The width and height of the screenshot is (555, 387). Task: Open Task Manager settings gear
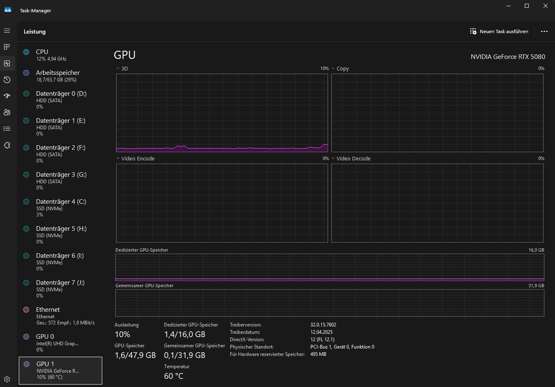coord(7,379)
